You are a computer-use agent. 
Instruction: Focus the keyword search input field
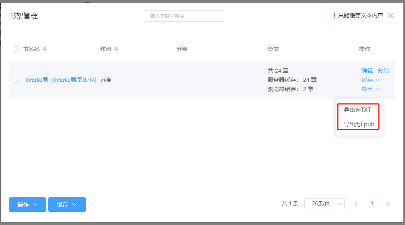[184, 16]
